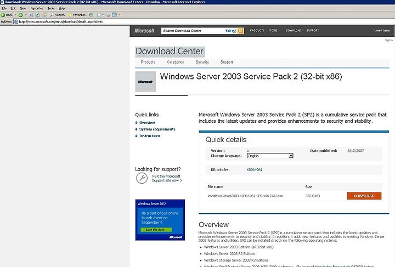
Task: Click the Windows Server 2012 ad banner
Action: 160,220
